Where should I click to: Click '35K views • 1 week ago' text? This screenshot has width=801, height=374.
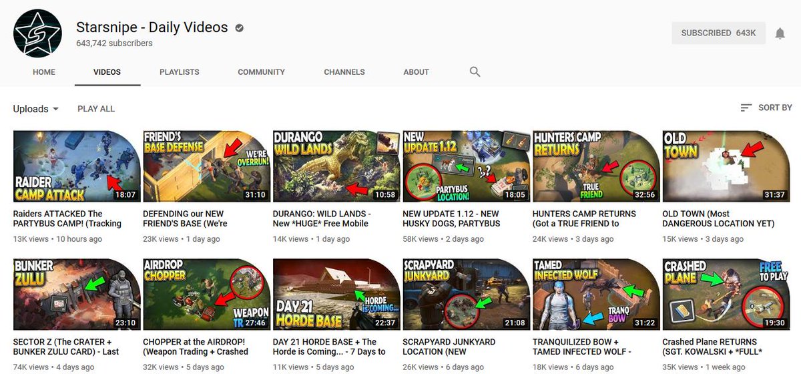(703, 367)
